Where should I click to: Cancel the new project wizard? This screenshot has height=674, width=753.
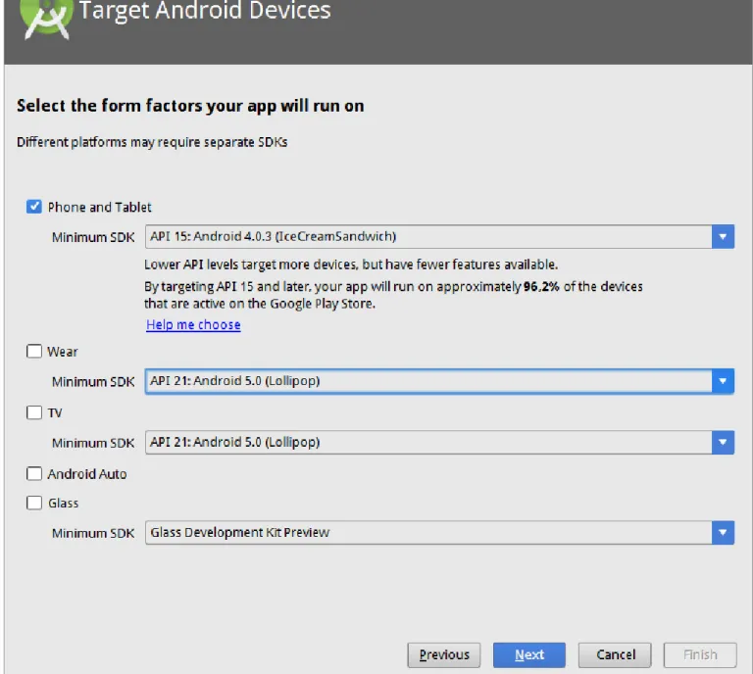(x=615, y=654)
